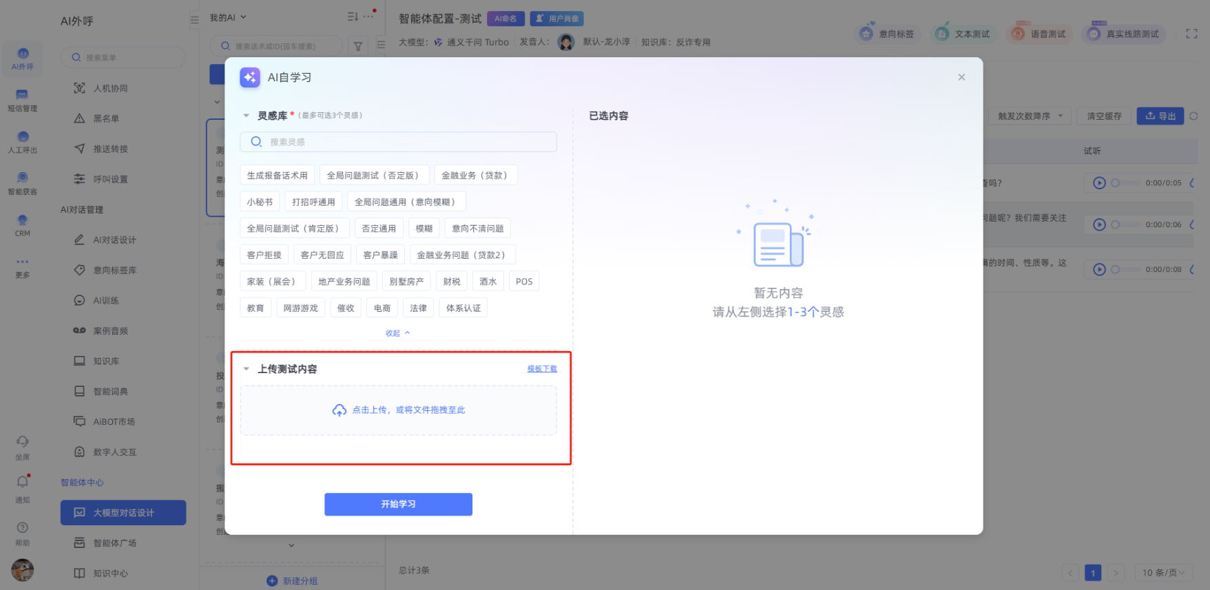1210x590 pixels.
Task: Open 意向标签库 in the sidebar
Action: [114, 271]
